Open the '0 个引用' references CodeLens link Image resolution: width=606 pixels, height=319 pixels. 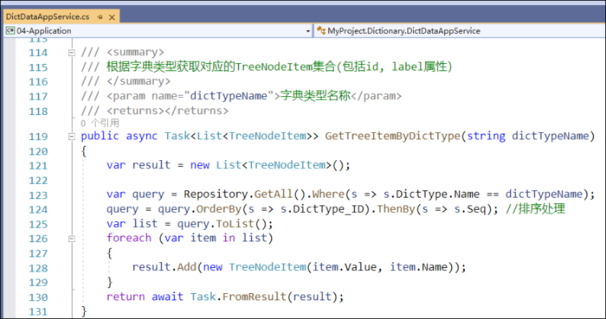tap(100, 123)
